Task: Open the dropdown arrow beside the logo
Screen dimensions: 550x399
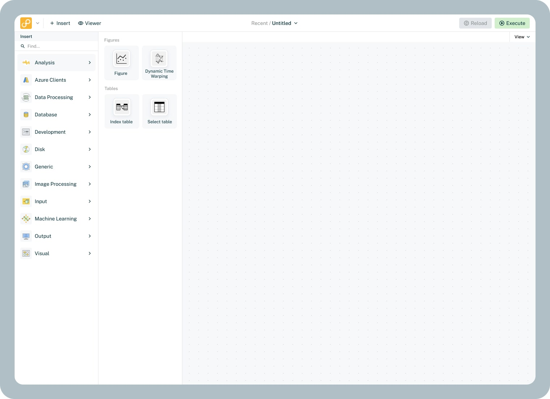Action: (38, 23)
